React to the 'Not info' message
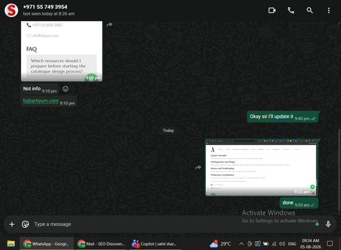The width and height of the screenshot is (341, 250). [65, 89]
